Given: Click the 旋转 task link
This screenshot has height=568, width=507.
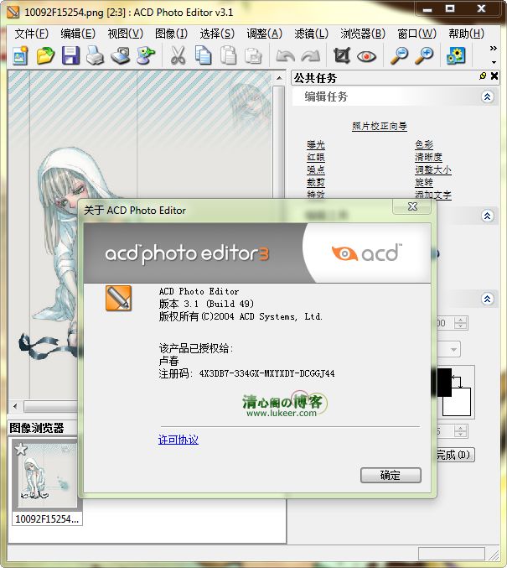Looking at the screenshot, I should point(424,182).
